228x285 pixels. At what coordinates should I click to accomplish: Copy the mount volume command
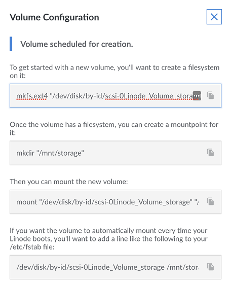coord(211,201)
